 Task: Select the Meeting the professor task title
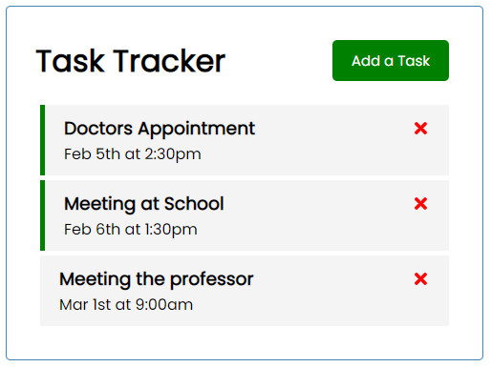tap(157, 279)
